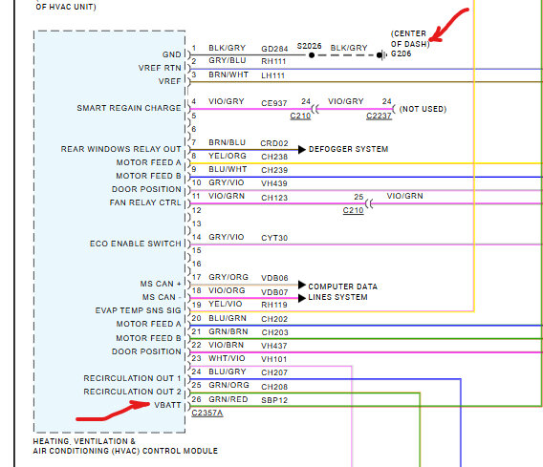543x467 pixels.
Task: Select RECIRCULATION OUT 1 label
Action: click(132, 378)
